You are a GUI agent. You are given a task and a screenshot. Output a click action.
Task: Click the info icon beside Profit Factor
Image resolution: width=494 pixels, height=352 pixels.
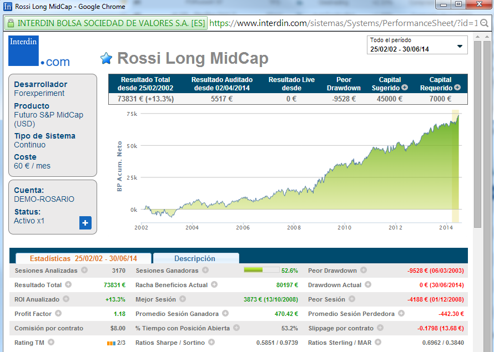(58, 313)
